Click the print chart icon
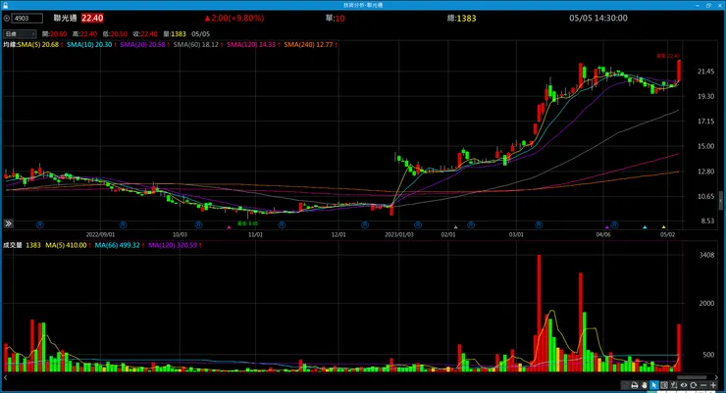The image size is (726, 393). [x=635, y=385]
